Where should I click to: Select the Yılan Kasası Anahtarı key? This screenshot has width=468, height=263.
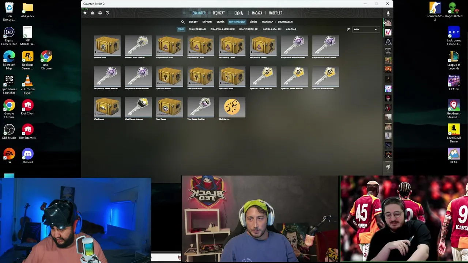click(201, 108)
